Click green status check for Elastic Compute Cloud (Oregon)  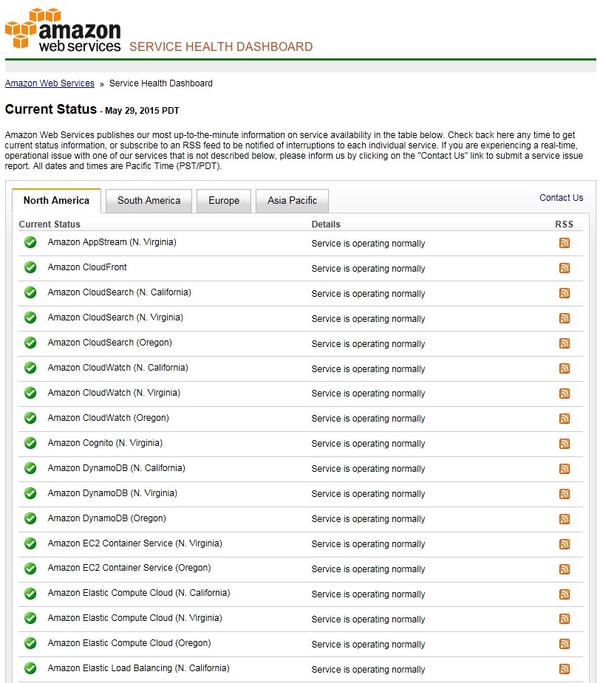(30, 643)
